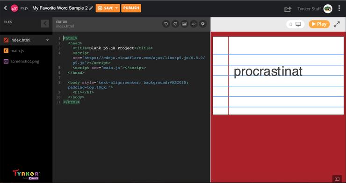Edit project title with pencil icon
The image size is (346, 183).
pos(91,8)
